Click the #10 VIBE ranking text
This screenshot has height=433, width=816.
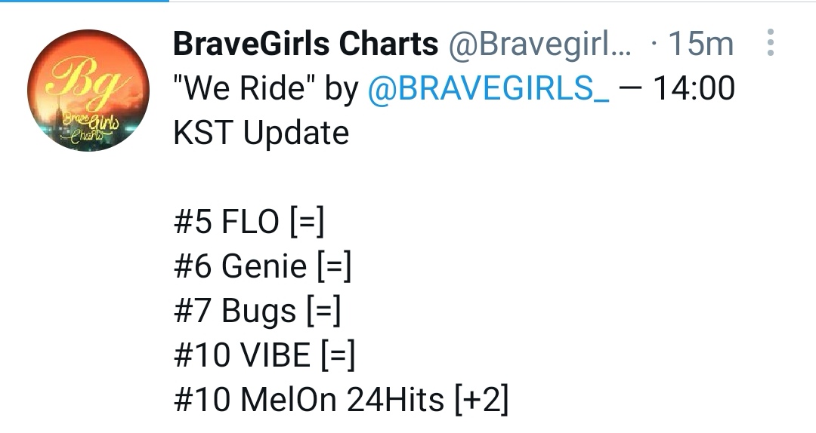tap(242, 355)
